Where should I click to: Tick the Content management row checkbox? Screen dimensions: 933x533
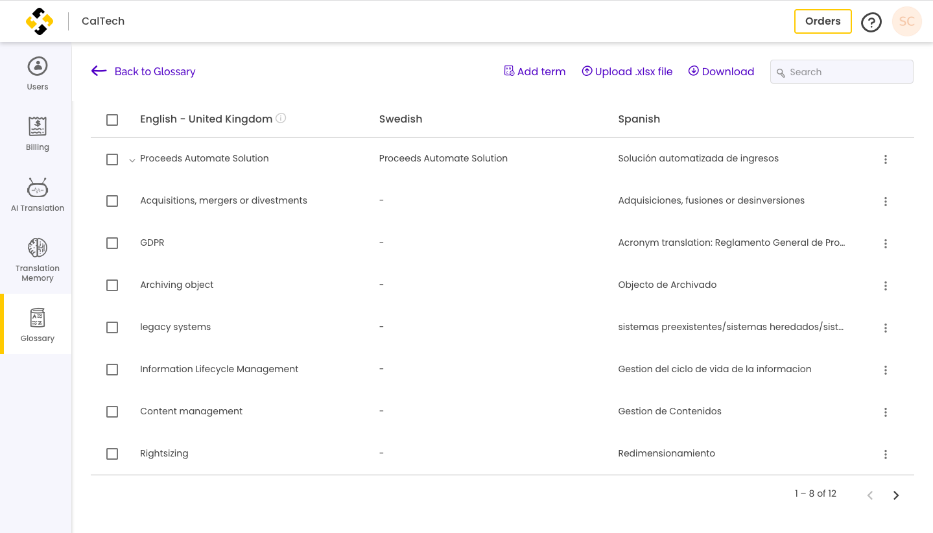(x=112, y=412)
